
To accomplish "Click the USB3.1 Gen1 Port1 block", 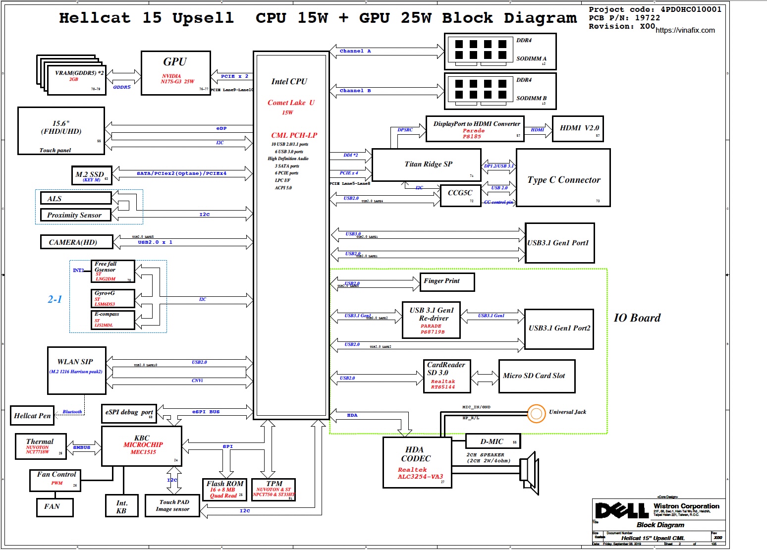I will tap(560, 243).
